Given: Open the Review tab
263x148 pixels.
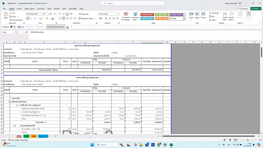Looking at the screenshot, I should point(56,9).
